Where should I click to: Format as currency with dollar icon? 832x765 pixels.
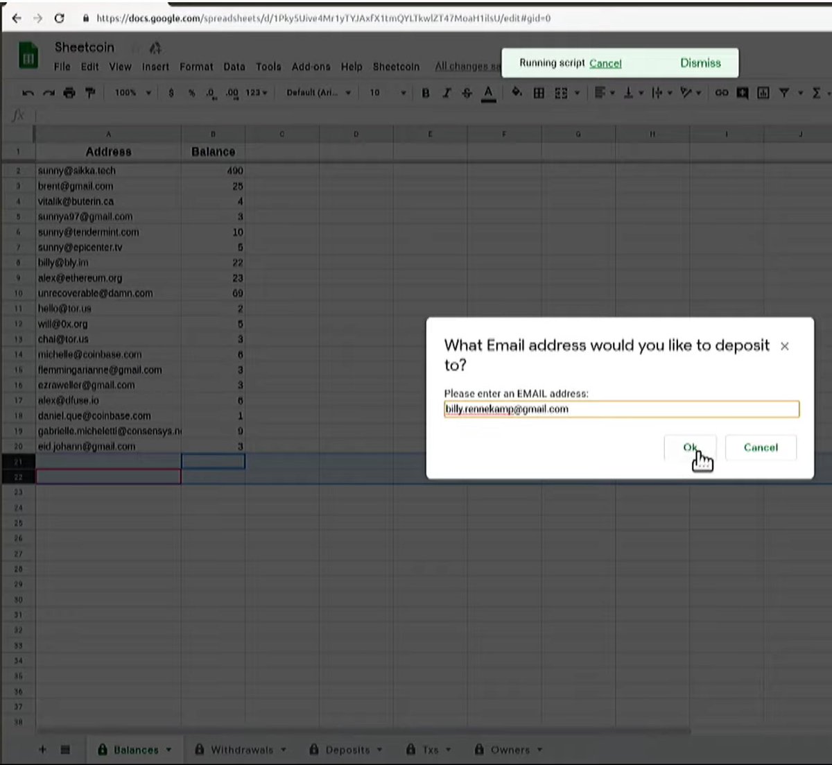pyautogui.click(x=171, y=93)
